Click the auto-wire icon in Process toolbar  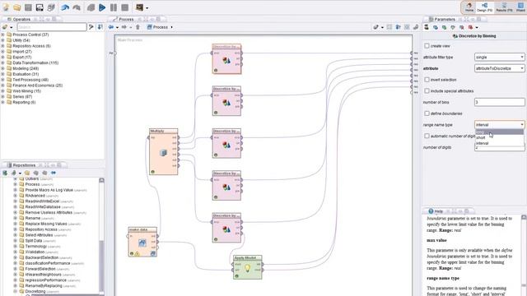click(376, 27)
